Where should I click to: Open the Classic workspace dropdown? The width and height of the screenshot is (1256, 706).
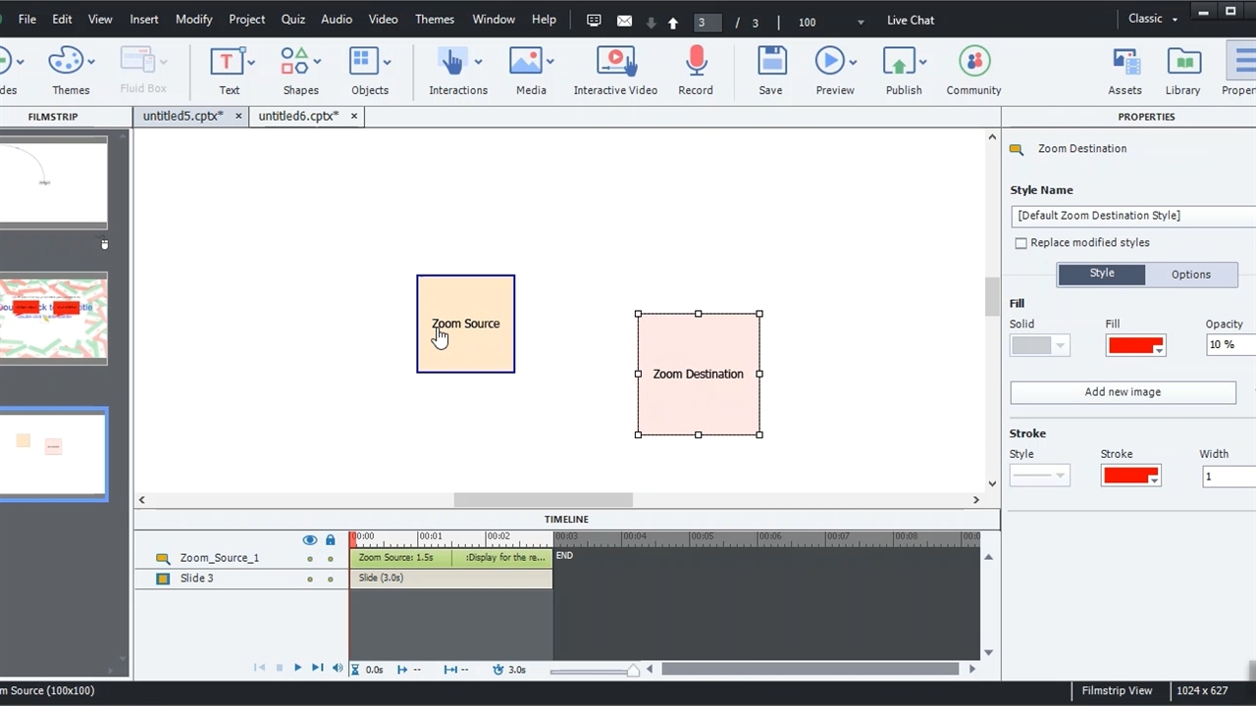click(x=1153, y=19)
